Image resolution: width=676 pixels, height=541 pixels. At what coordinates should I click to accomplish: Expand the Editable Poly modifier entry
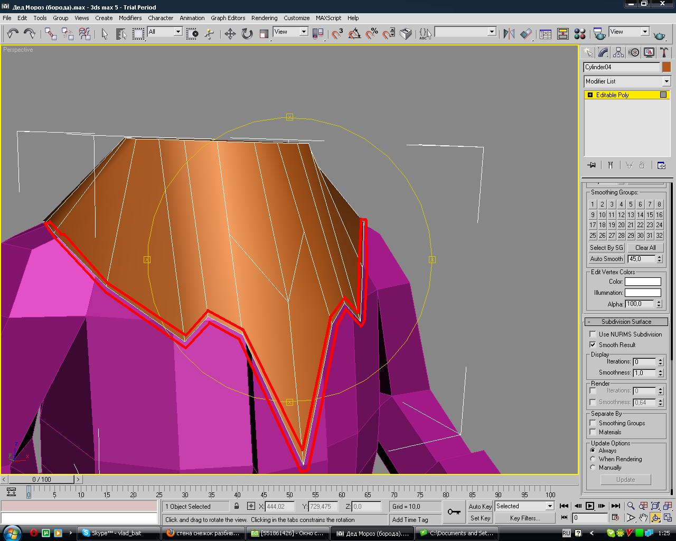tap(590, 95)
